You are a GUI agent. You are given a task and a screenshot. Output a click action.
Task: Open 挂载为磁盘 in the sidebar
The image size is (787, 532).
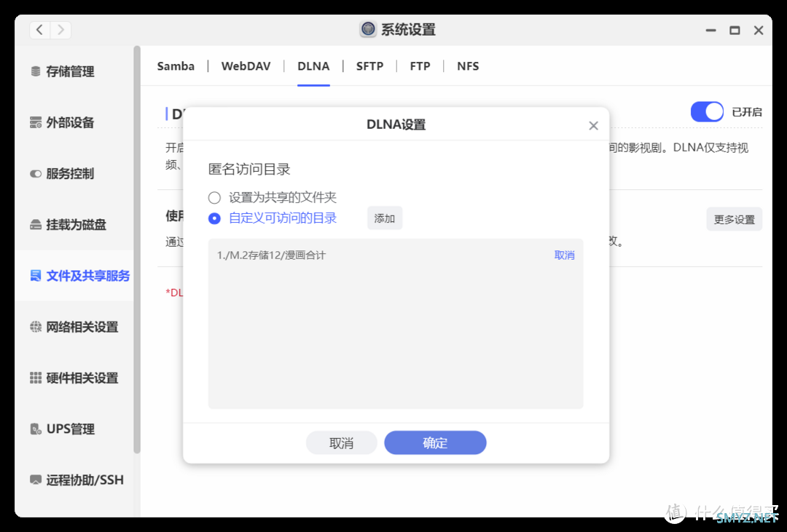[74, 225]
